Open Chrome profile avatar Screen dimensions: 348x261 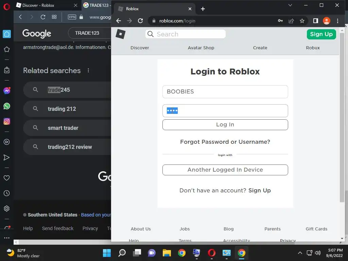(327, 21)
